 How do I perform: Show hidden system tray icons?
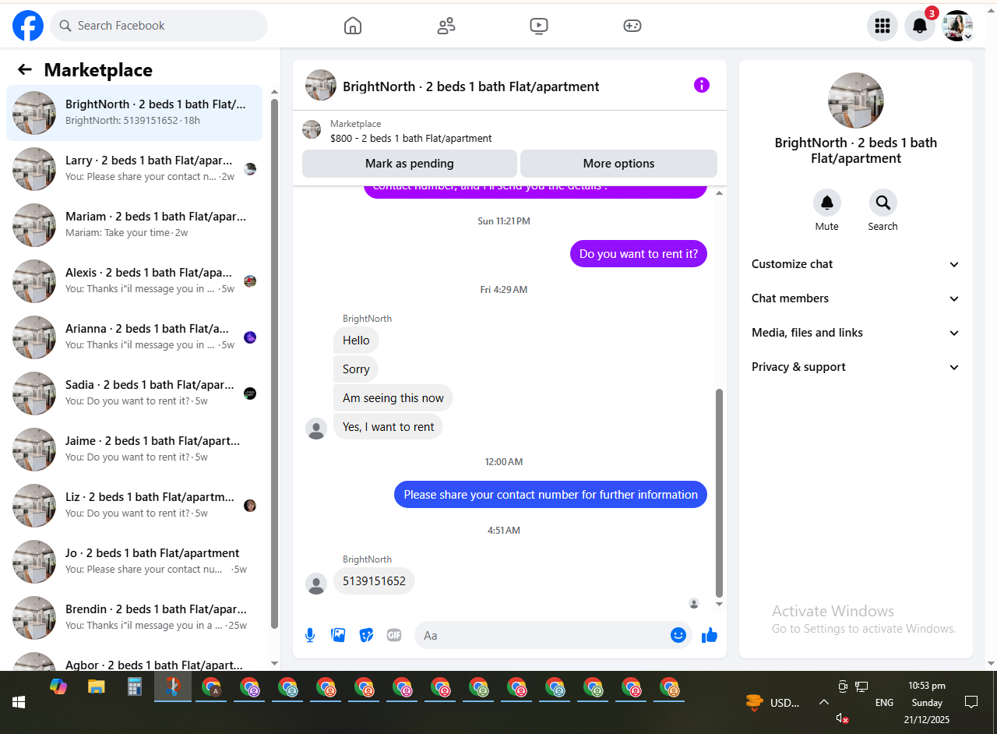pyautogui.click(x=823, y=702)
